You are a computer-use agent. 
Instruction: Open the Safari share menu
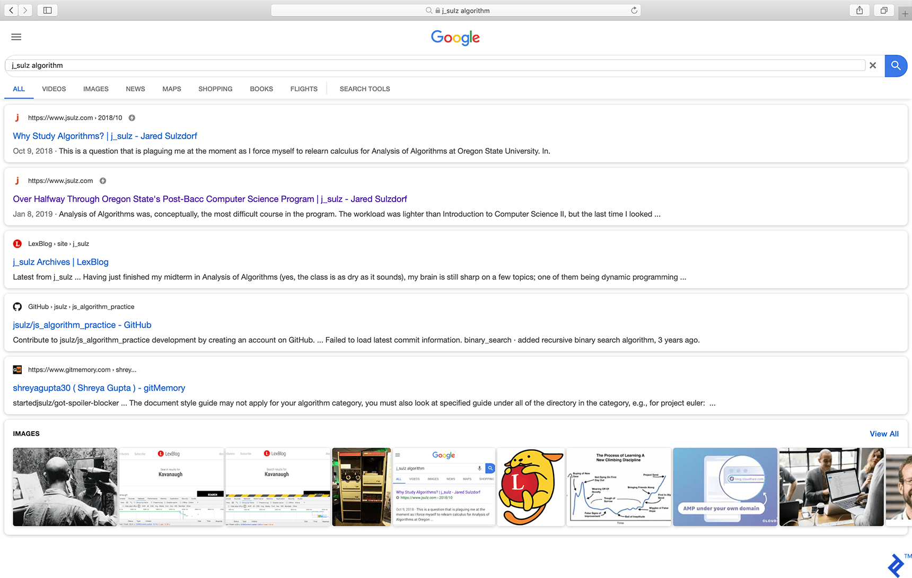coord(860,10)
